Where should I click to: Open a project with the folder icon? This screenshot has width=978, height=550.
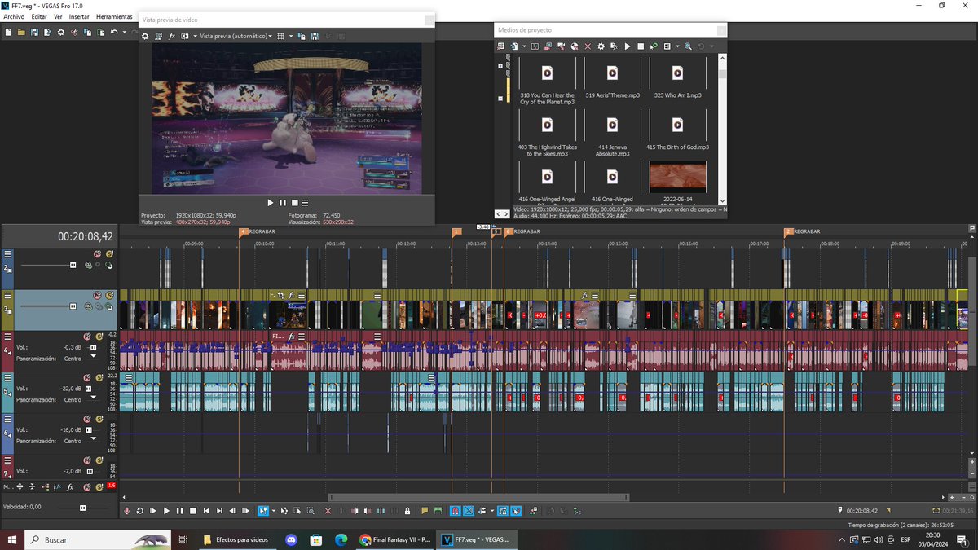(21, 32)
